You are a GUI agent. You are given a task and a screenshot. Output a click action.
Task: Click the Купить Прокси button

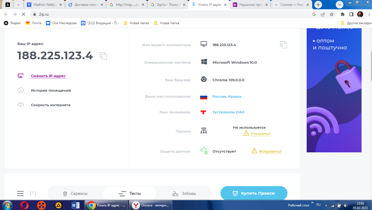[x=254, y=193]
